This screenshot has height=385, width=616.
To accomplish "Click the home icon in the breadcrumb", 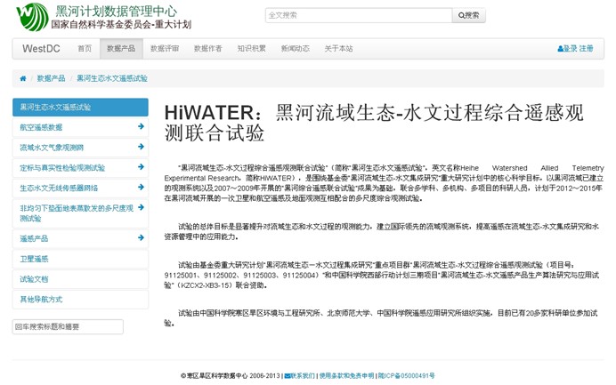I will tap(23, 79).
